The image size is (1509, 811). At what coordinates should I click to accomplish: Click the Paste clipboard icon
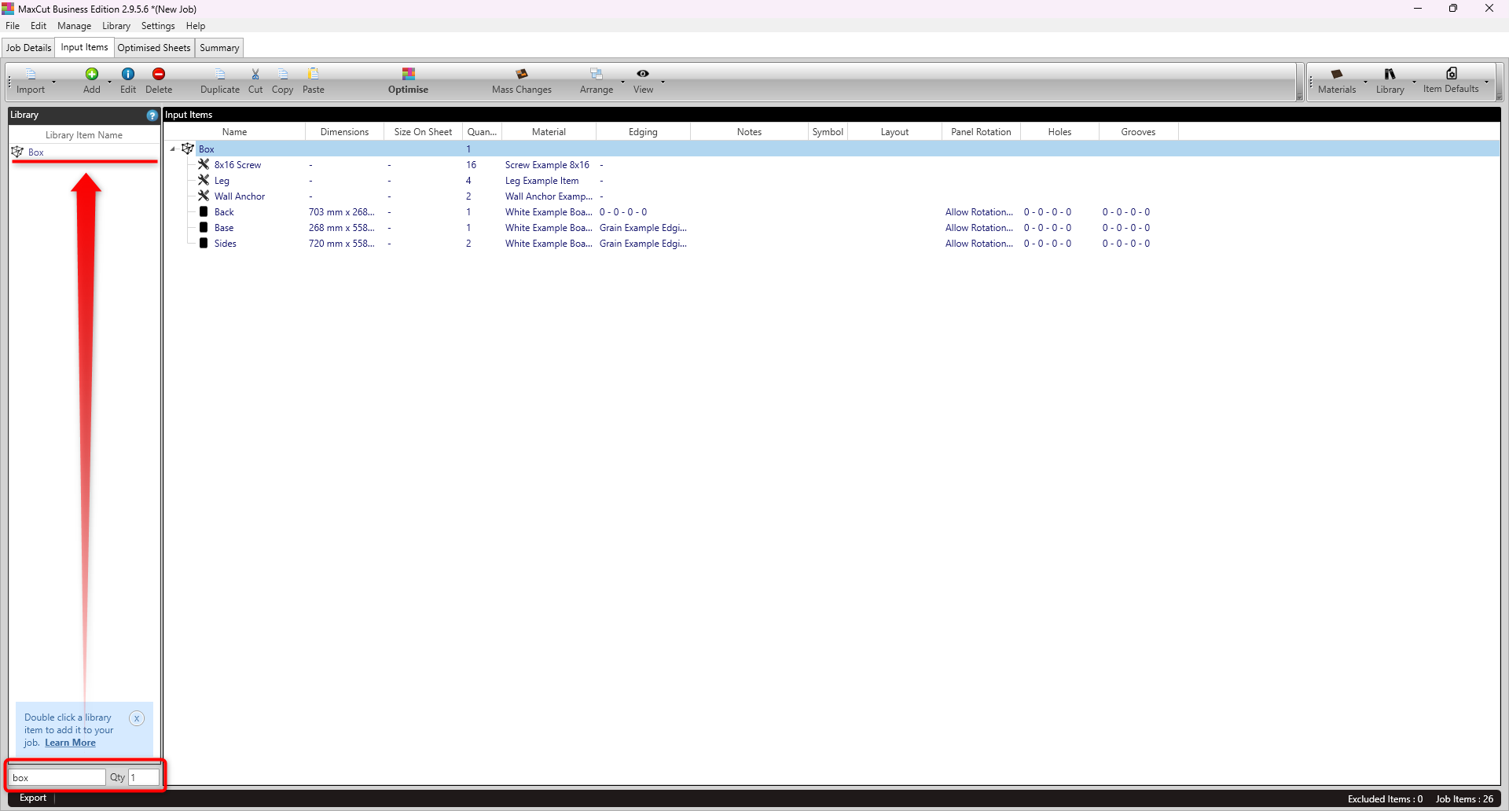[x=314, y=74]
